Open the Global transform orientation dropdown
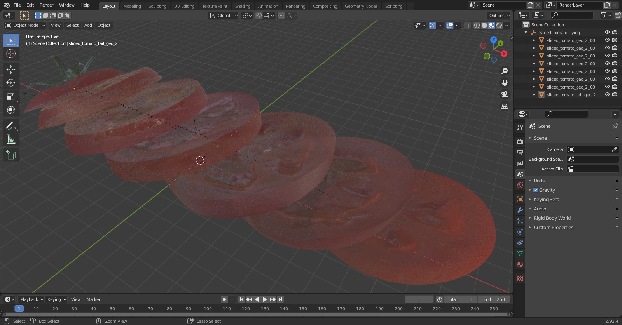Viewport: 622px width, 325px height. (x=224, y=16)
